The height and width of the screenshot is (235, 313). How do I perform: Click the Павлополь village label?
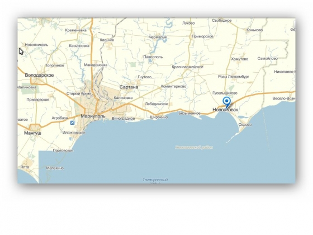153,57
